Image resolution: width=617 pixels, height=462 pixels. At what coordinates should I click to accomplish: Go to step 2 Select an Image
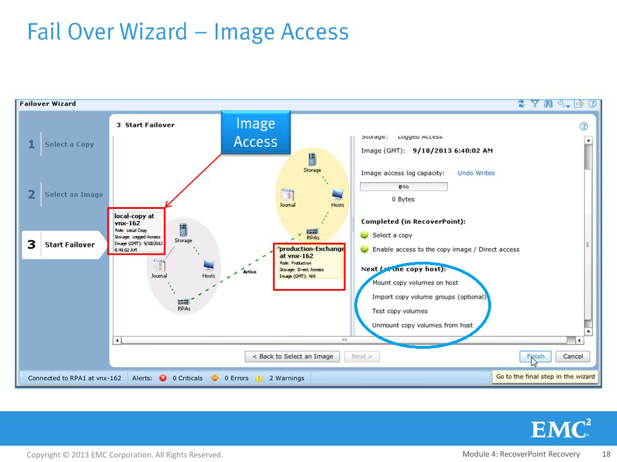66,195
